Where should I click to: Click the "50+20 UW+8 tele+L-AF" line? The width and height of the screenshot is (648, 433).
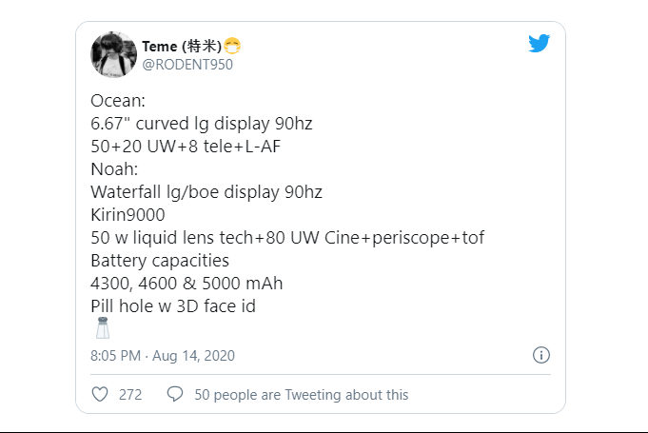tap(187, 147)
